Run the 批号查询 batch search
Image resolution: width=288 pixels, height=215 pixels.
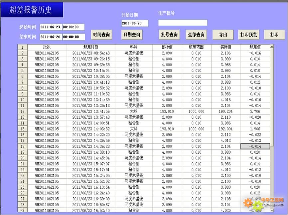click(169, 35)
